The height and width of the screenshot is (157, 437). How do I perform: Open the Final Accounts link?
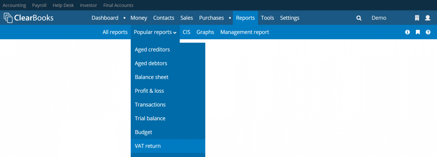(x=118, y=5)
